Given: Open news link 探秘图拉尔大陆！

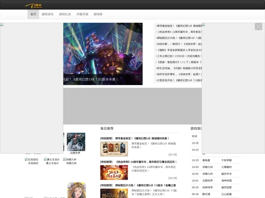Looking at the screenshot, I should point(179,38).
